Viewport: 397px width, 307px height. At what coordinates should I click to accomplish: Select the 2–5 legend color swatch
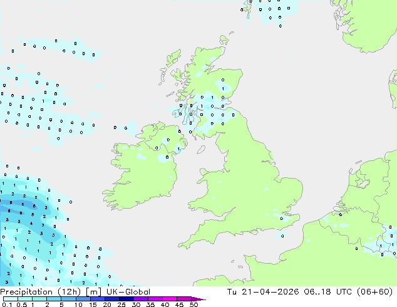click(54, 299)
